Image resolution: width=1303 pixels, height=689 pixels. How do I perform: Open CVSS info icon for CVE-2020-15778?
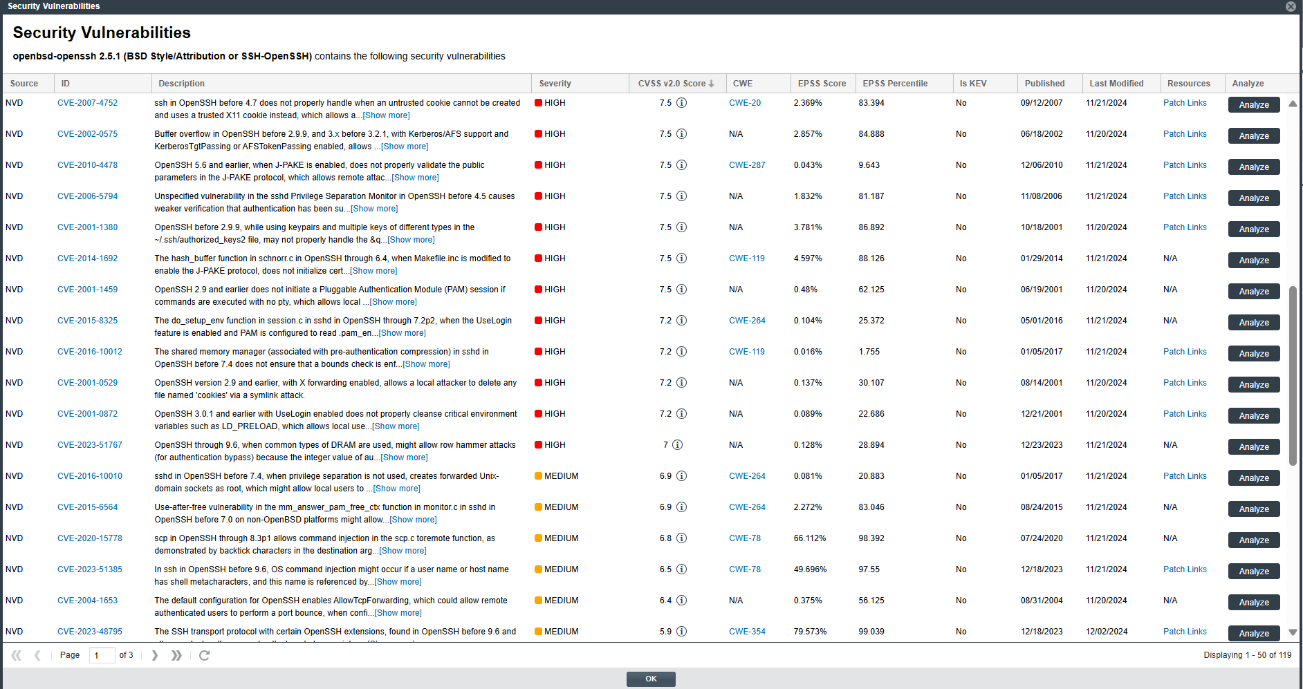tap(681, 538)
